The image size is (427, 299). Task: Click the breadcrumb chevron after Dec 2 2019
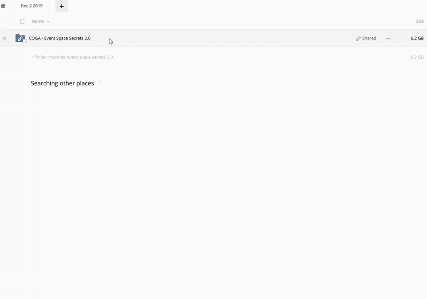click(x=49, y=6)
